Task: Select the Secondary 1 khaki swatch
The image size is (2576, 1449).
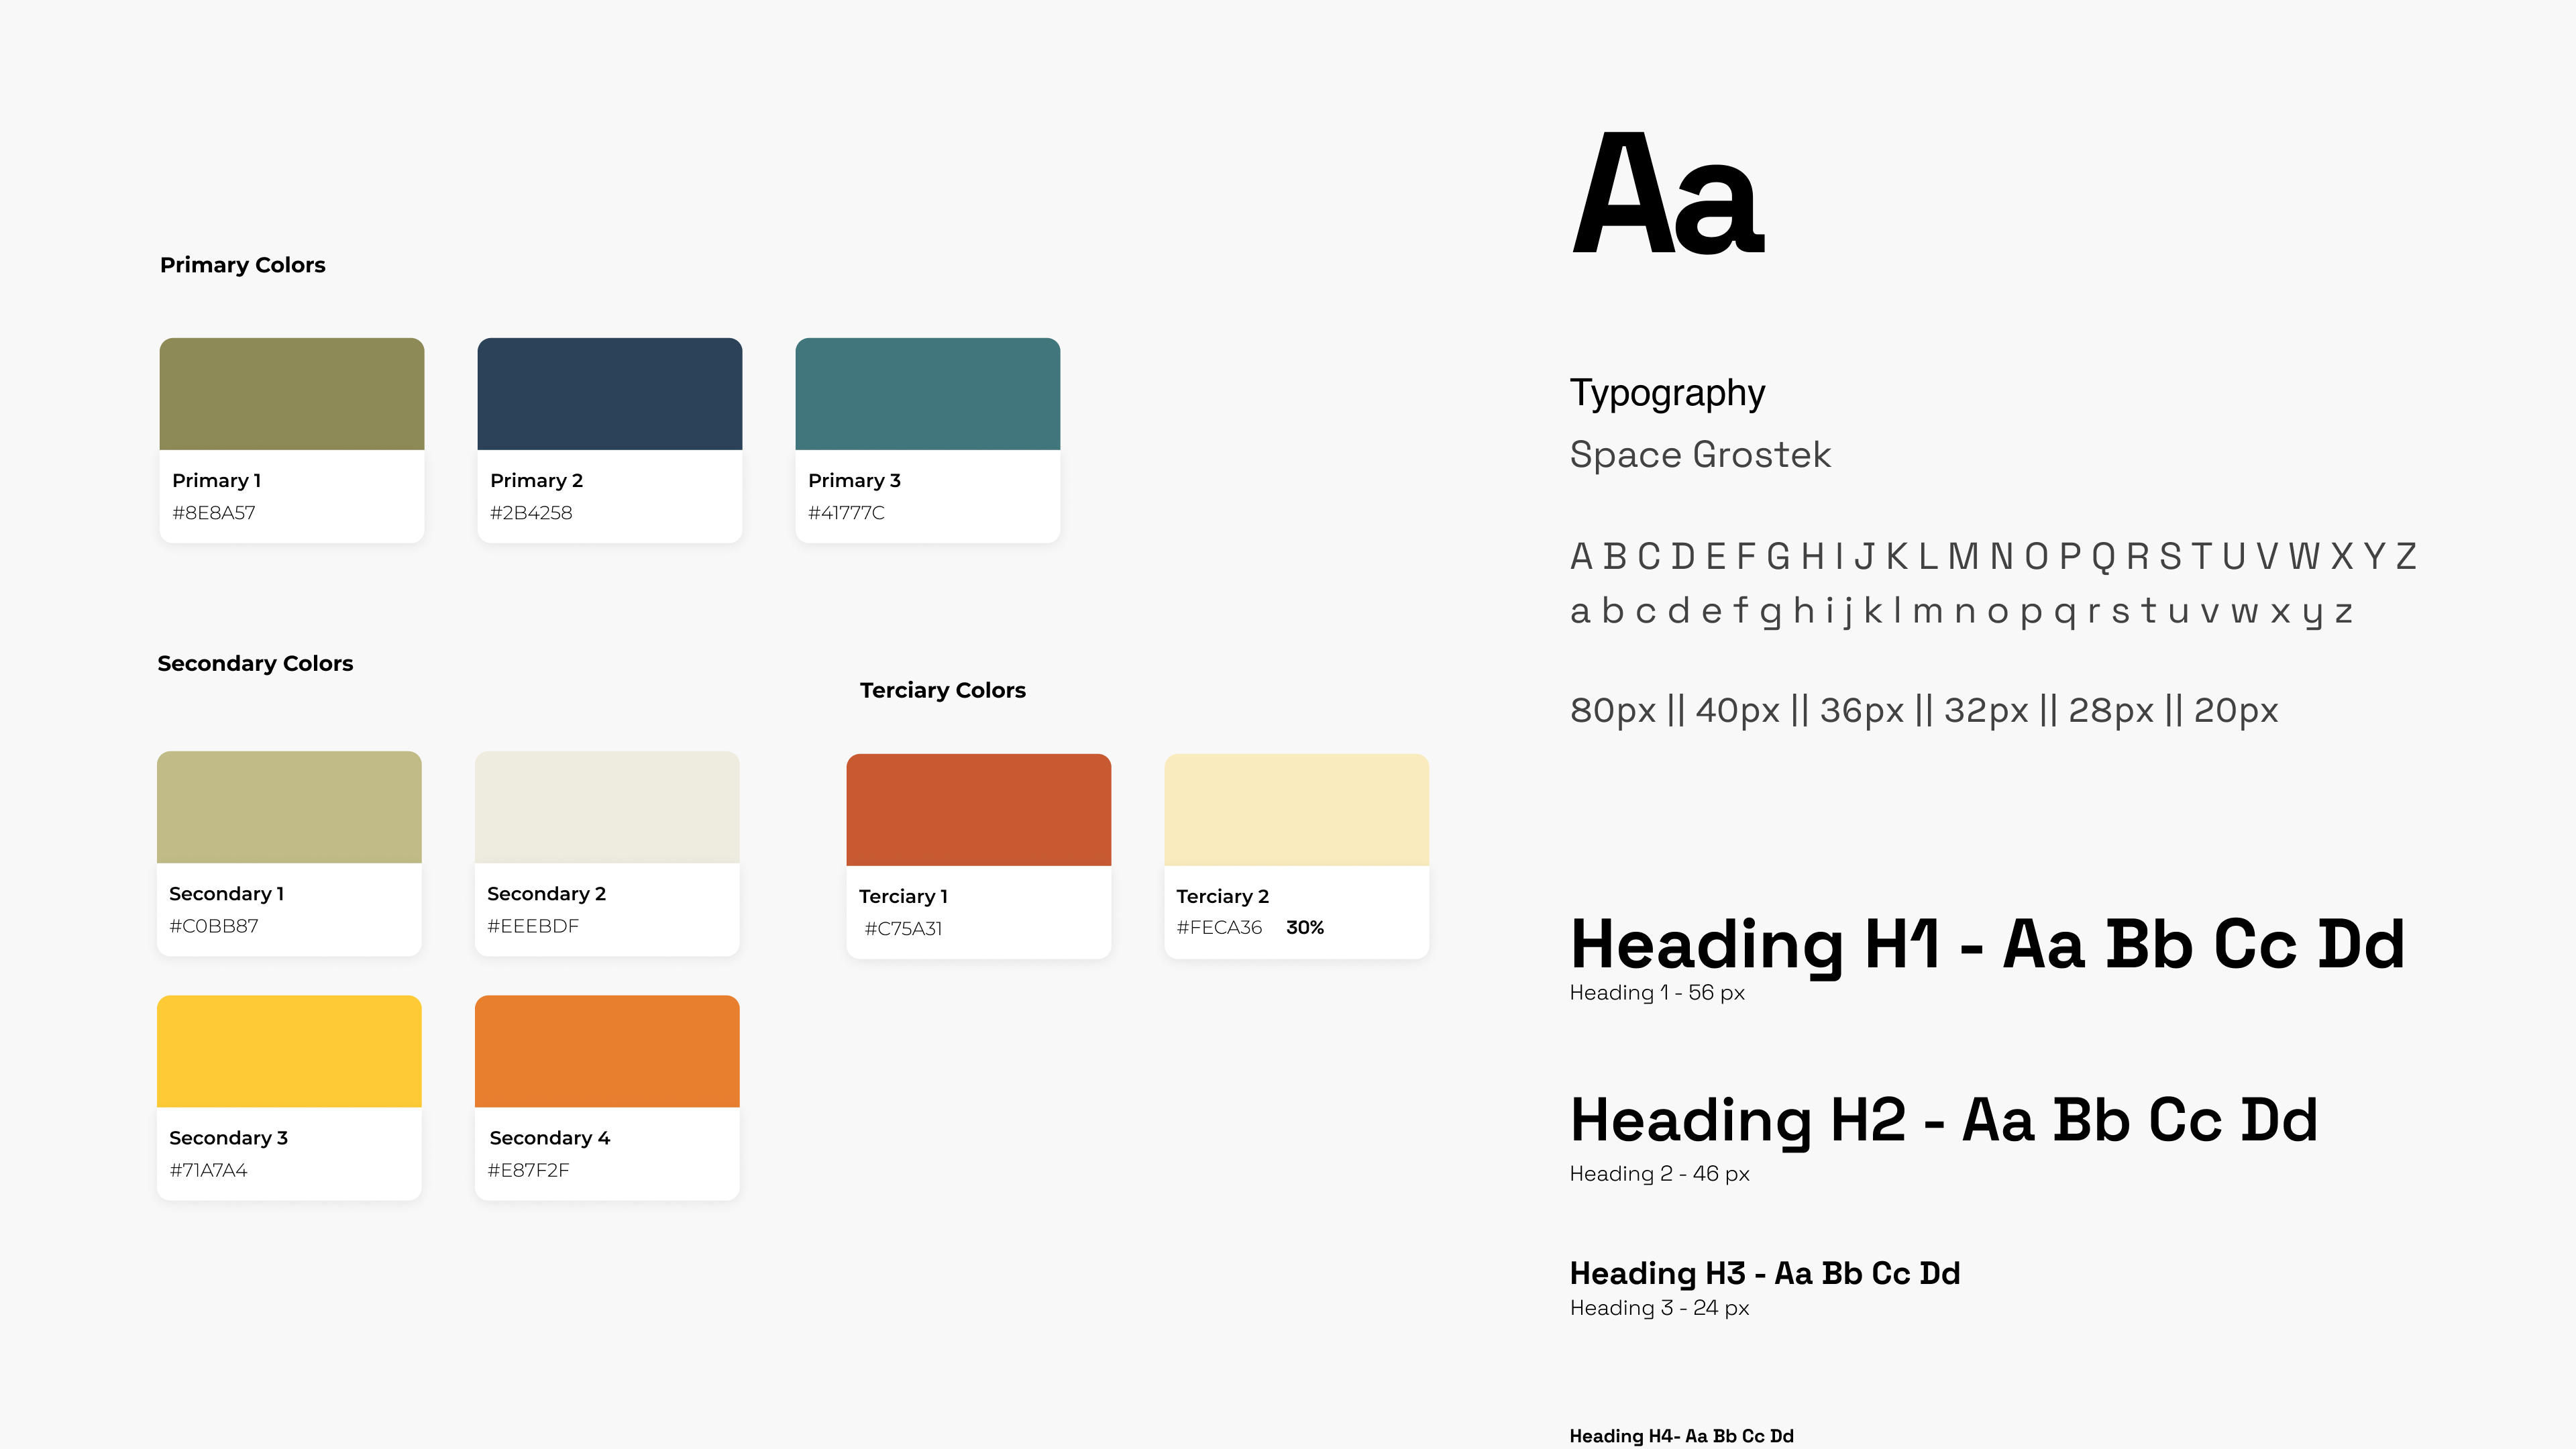Action: pos(289,807)
